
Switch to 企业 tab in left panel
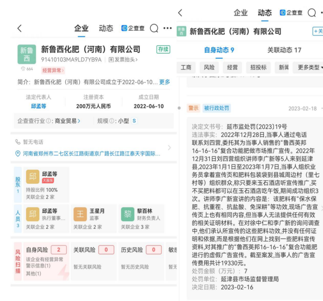pos(81,28)
